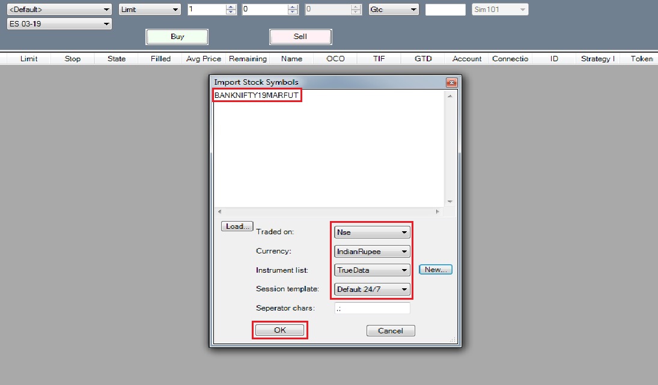This screenshot has height=385, width=658.
Task: Click the text area scroll up arrow
Action: (450, 96)
